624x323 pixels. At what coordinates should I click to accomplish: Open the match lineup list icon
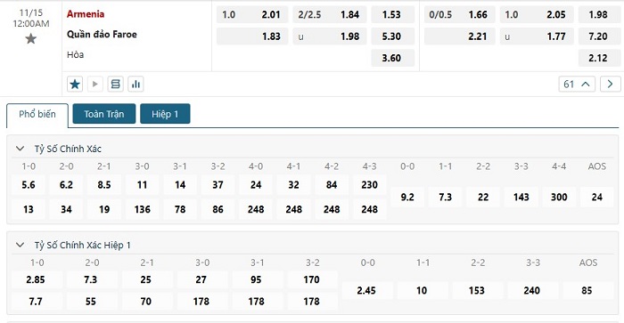(115, 85)
